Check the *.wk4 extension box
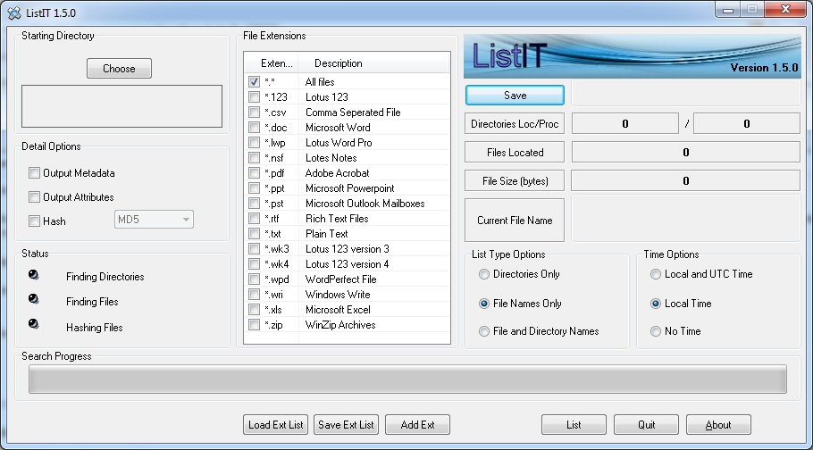Viewport: 813px width, 450px height. click(x=254, y=264)
